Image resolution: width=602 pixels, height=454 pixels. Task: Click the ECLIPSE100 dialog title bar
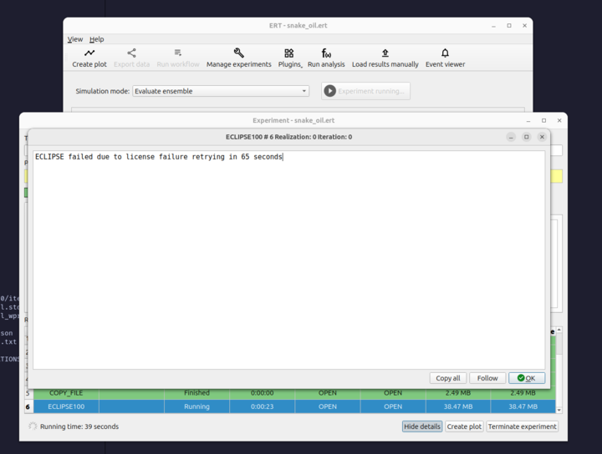point(288,137)
